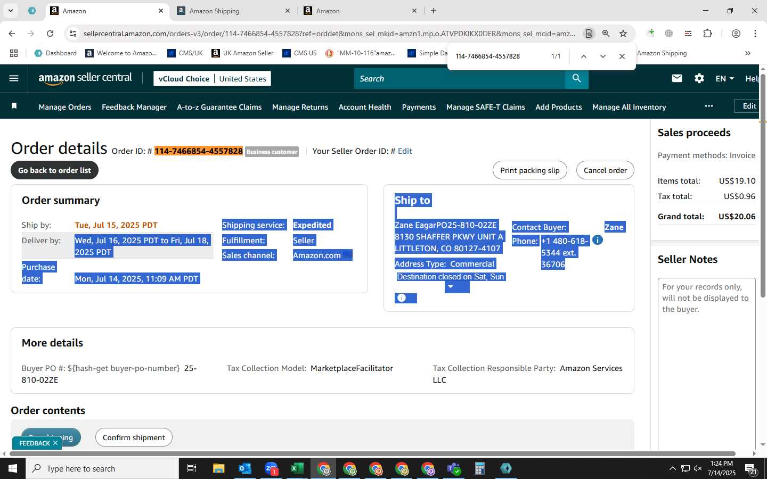Click Print packing slip button
767x479 pixels.
[530, 170]
